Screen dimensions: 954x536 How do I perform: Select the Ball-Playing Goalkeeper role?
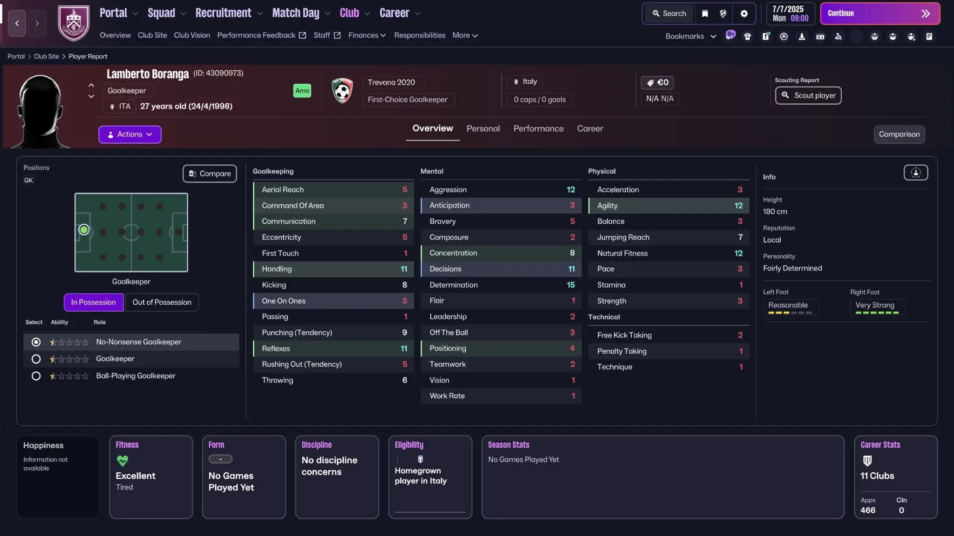[x=36, y=376]
